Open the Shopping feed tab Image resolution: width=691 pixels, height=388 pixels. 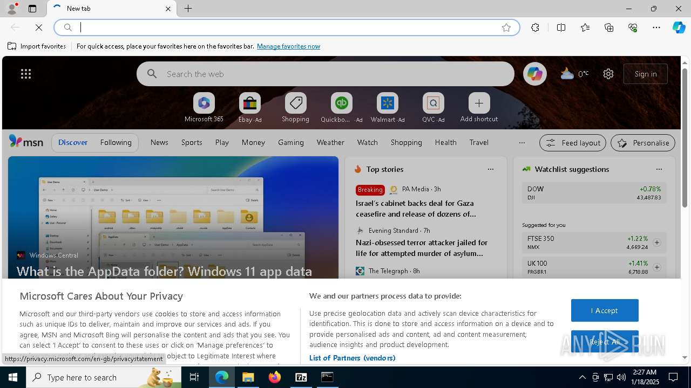point(406,142)
